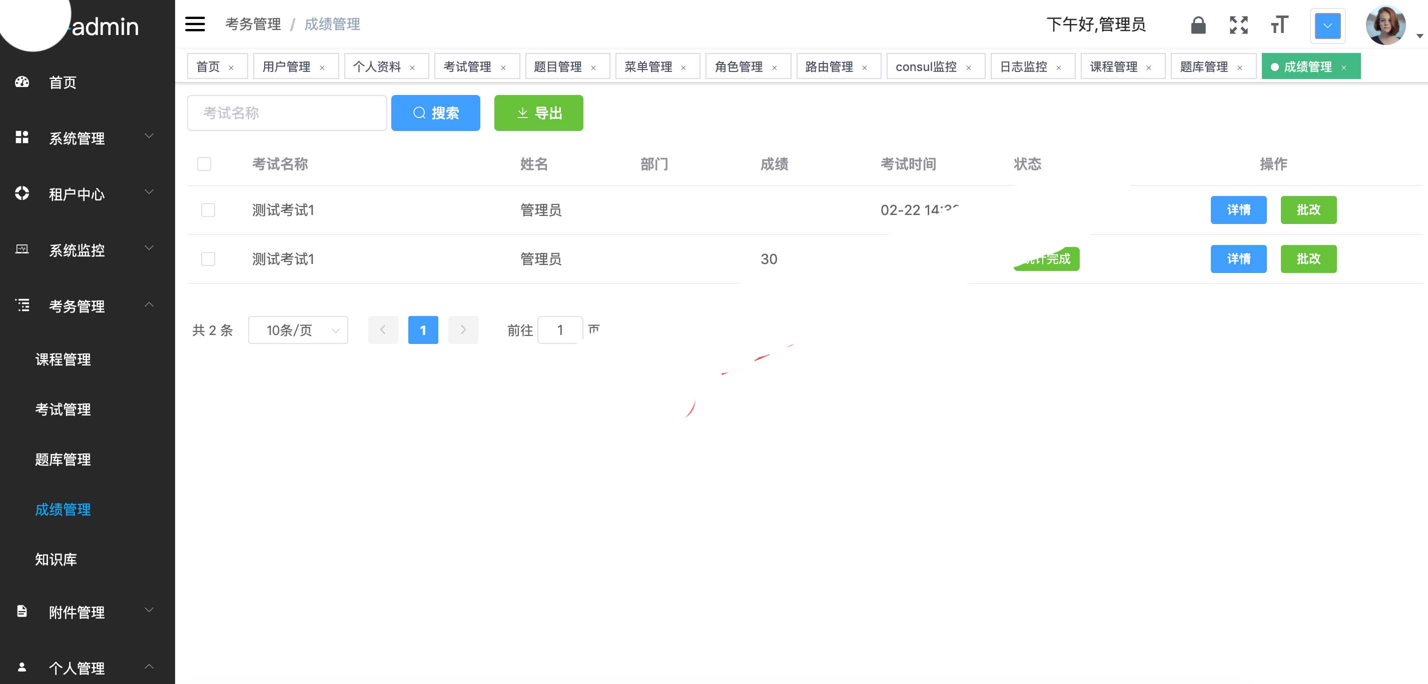The height and width of the screenshot is (684, 1428).
Task: Switch to the 题库管理 tab
Action: [x=1203, y=66]
